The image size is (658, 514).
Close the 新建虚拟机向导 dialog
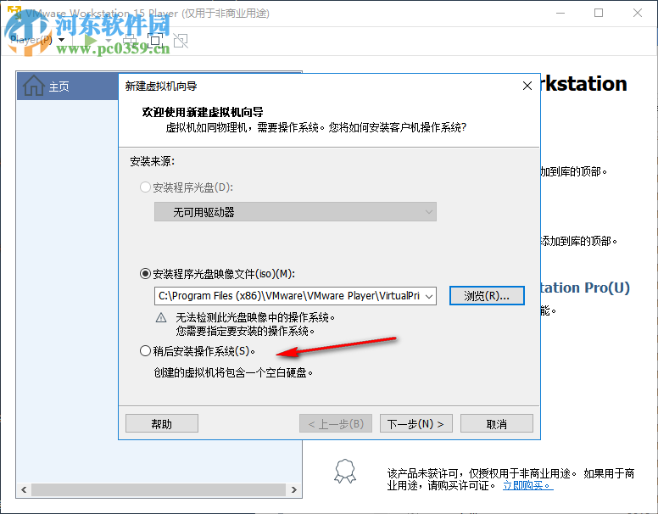click(527, 86)
